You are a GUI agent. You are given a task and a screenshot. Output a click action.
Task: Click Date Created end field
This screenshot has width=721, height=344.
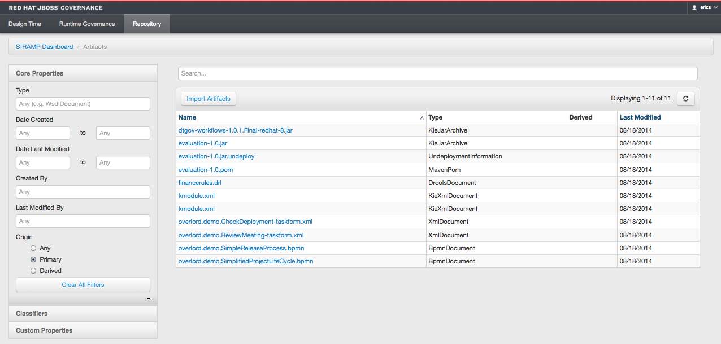tap(123, 133)
